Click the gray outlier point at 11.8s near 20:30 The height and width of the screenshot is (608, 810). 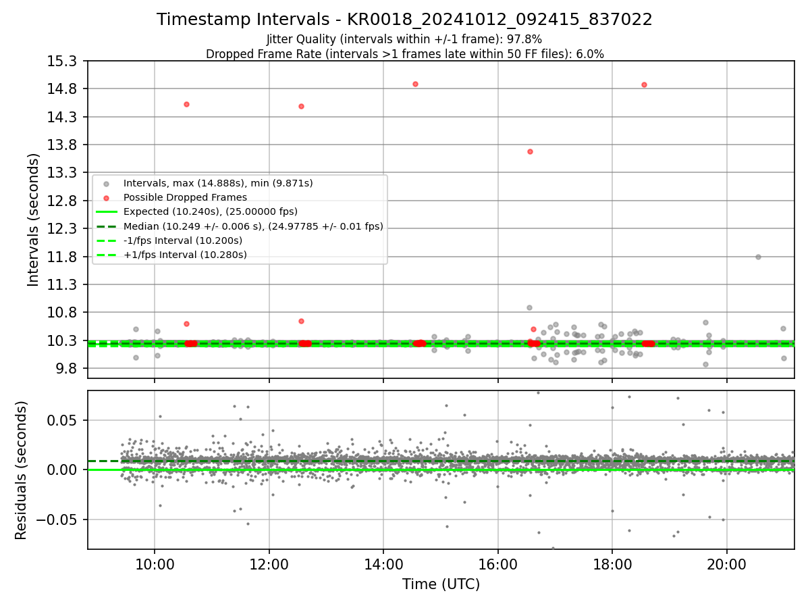click(758, 257)
